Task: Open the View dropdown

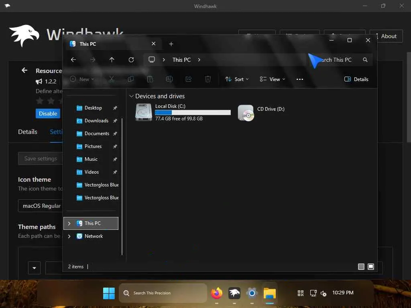Action: coord(273,79)
